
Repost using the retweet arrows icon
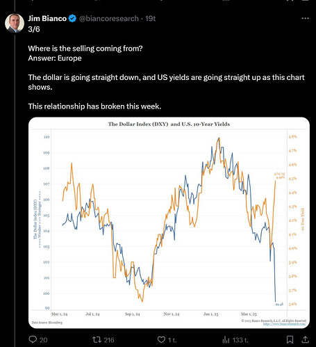[97, 340]
